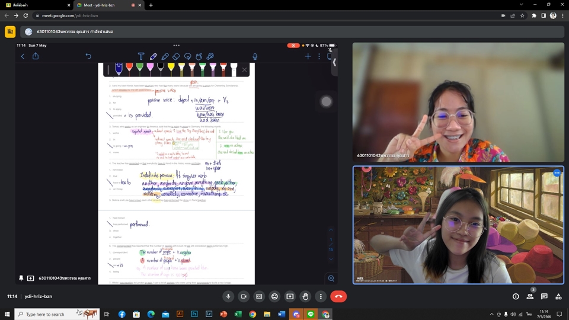Select the shapes tool in notes toolbar
The height and width of the screenshot is (320, 569).
[x=199, y=56]
